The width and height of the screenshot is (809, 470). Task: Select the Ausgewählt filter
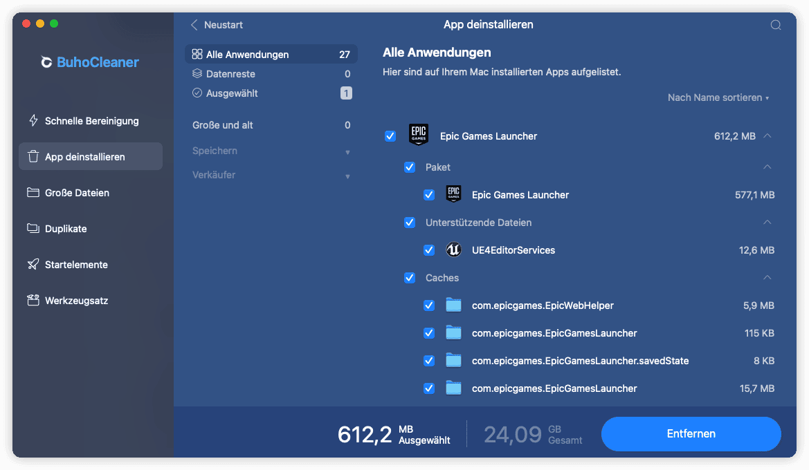coord(271,93)
